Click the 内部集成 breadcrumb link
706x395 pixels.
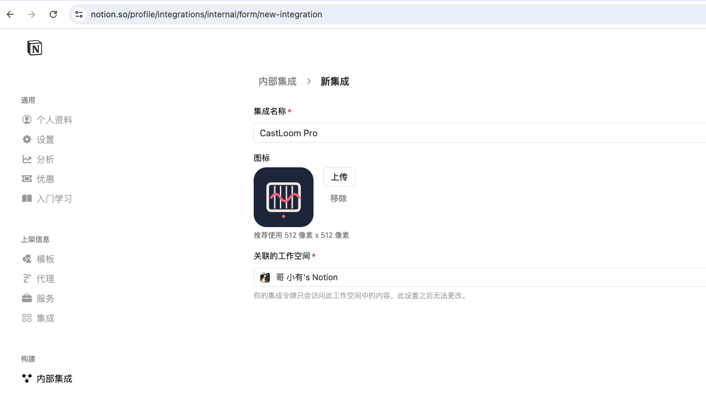click(x=278, y=81)
